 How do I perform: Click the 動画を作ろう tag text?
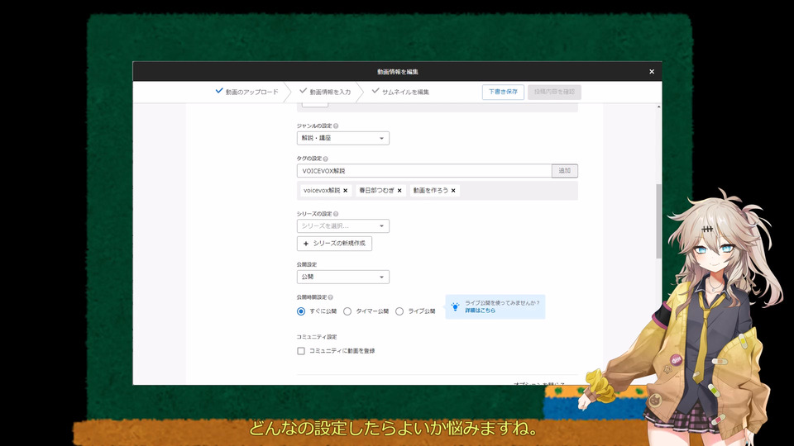430,191
